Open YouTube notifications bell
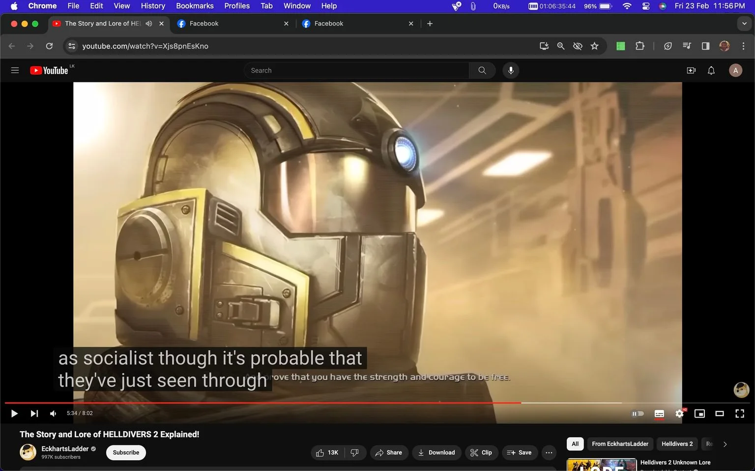Image resolution: width=755 pixels, height=471 pixels. (x=711, y=70)
